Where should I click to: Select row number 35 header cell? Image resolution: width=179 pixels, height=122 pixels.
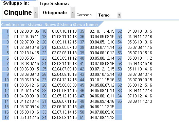pos(81,31)
